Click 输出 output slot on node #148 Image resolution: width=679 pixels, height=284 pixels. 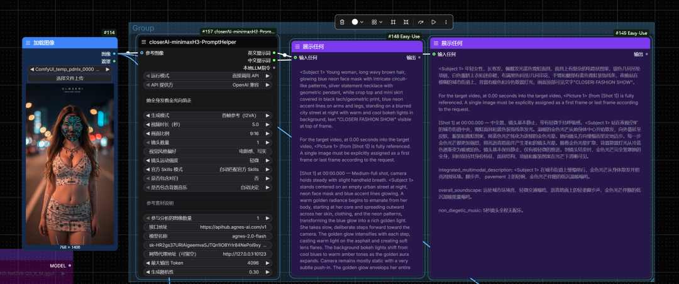(x=419, y=57)
